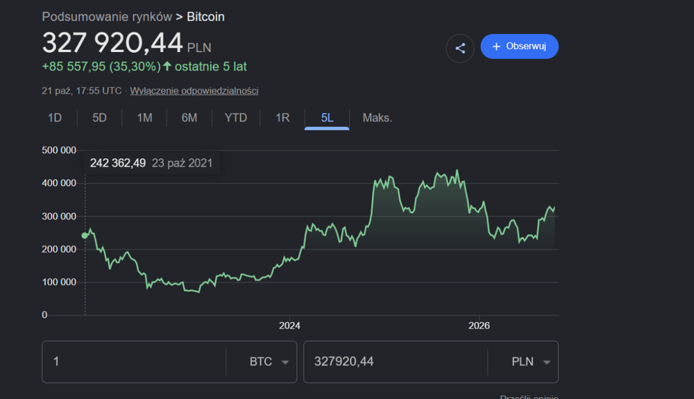Click the +85 557,95 (35,30%) change text
The height and width of the screenshot is (399, 694).
coord(101,67)
